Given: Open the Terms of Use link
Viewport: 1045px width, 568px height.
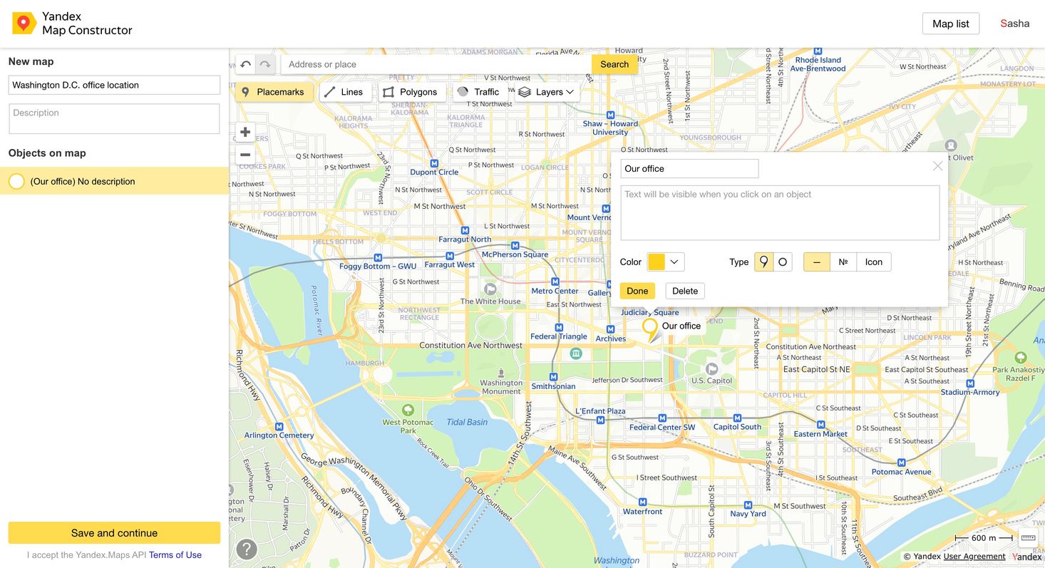Looking at the screenshot, I should click(x=175, y=555).
